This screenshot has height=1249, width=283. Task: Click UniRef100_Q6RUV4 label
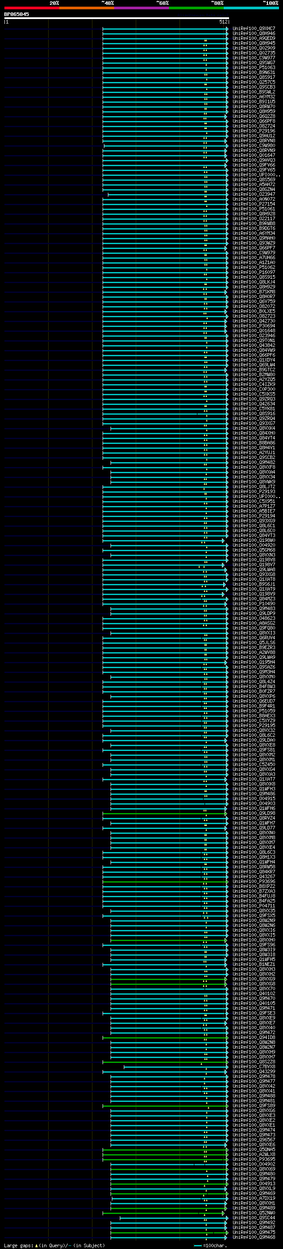(x=254, y=638)
